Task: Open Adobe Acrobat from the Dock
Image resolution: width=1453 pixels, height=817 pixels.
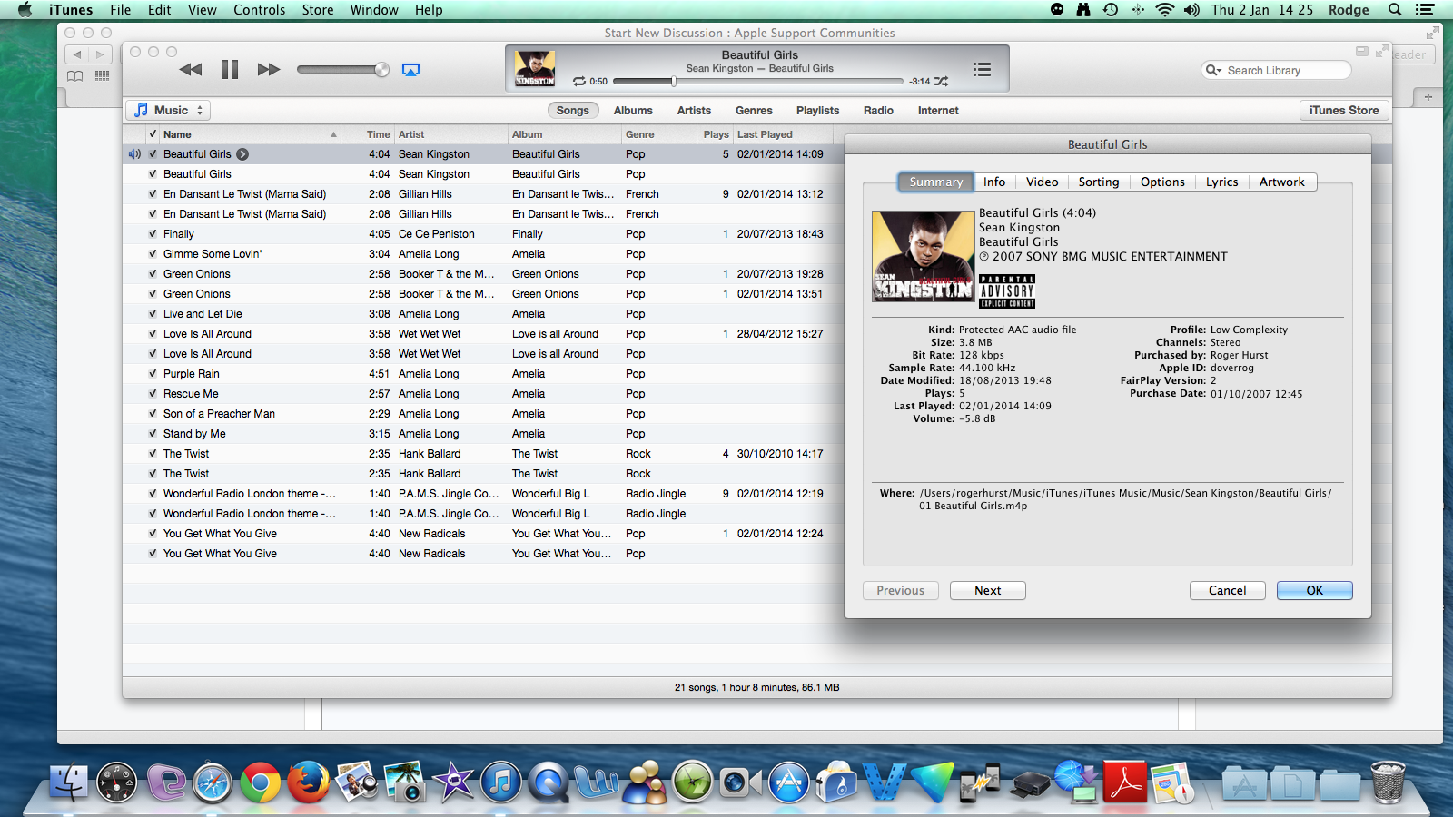Action: 1125,782
